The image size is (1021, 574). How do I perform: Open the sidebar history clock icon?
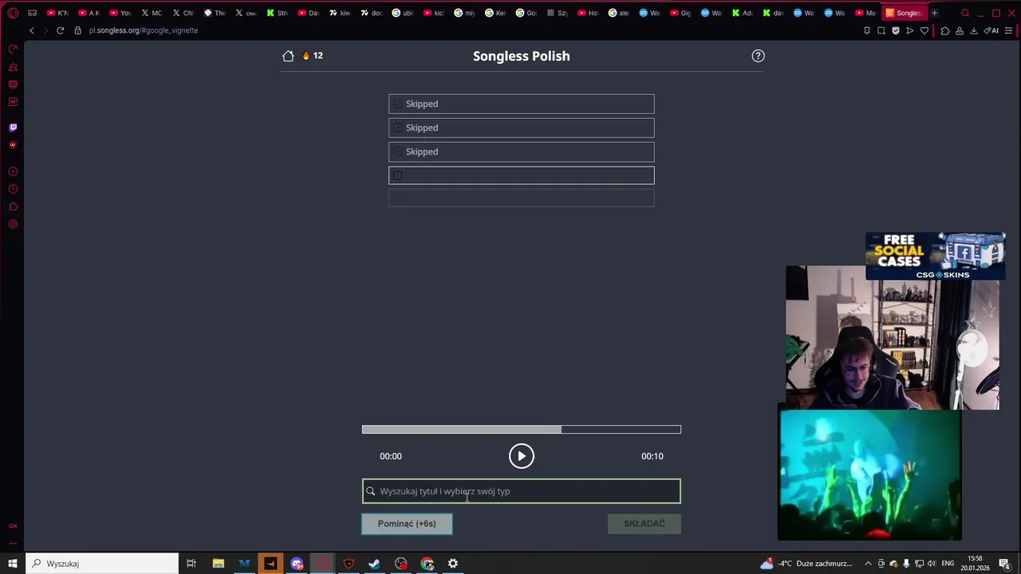coord(13,189)
